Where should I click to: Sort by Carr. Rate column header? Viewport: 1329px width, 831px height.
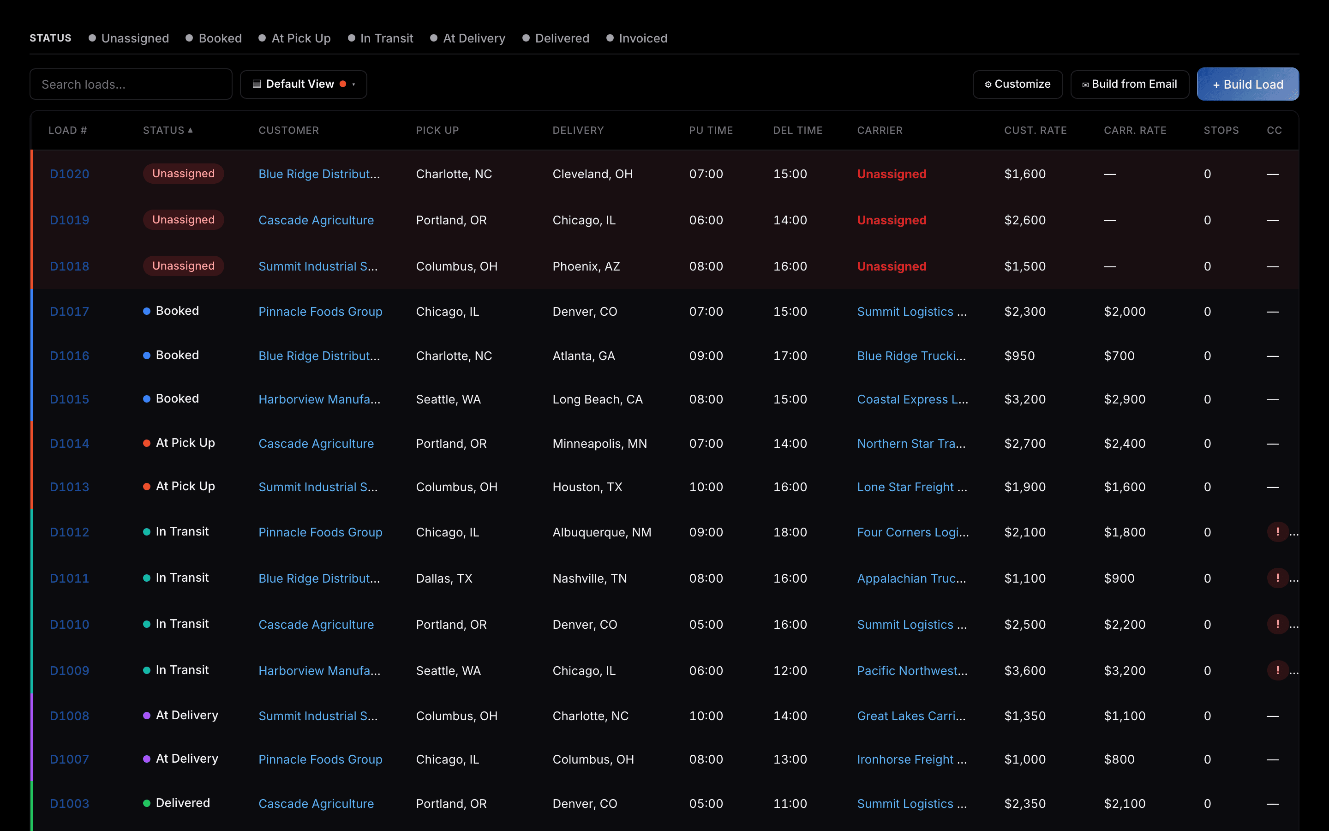[x=1135, y=130]
